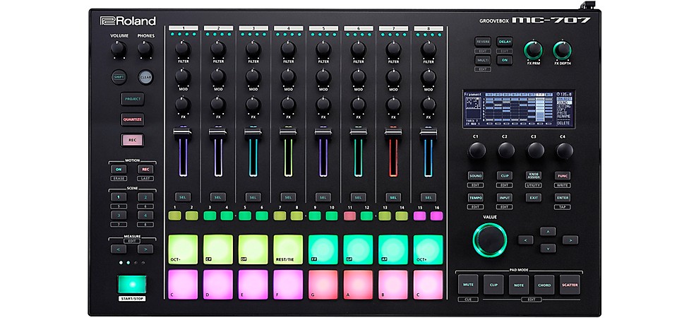
Task: Click the PHONES knob
Action: pos(145,49)
